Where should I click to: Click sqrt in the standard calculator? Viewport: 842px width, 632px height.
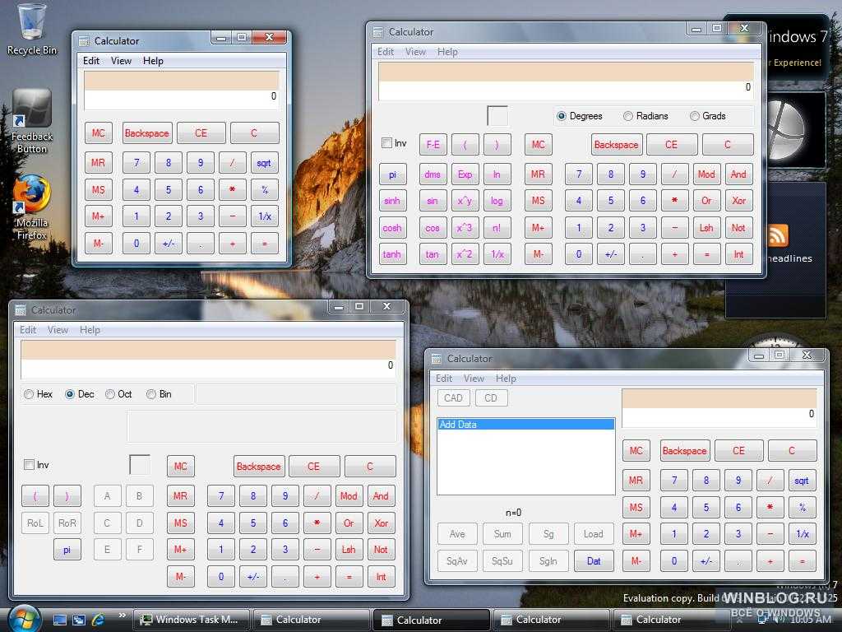coord(264,163)
